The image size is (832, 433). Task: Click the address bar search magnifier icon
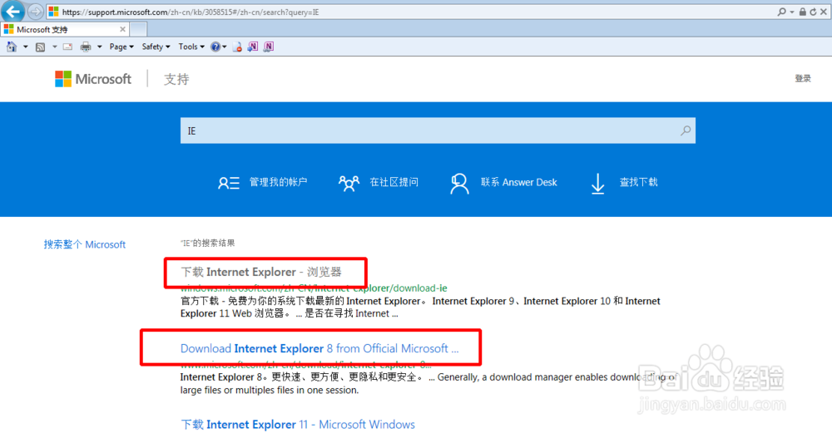point(781,12)
